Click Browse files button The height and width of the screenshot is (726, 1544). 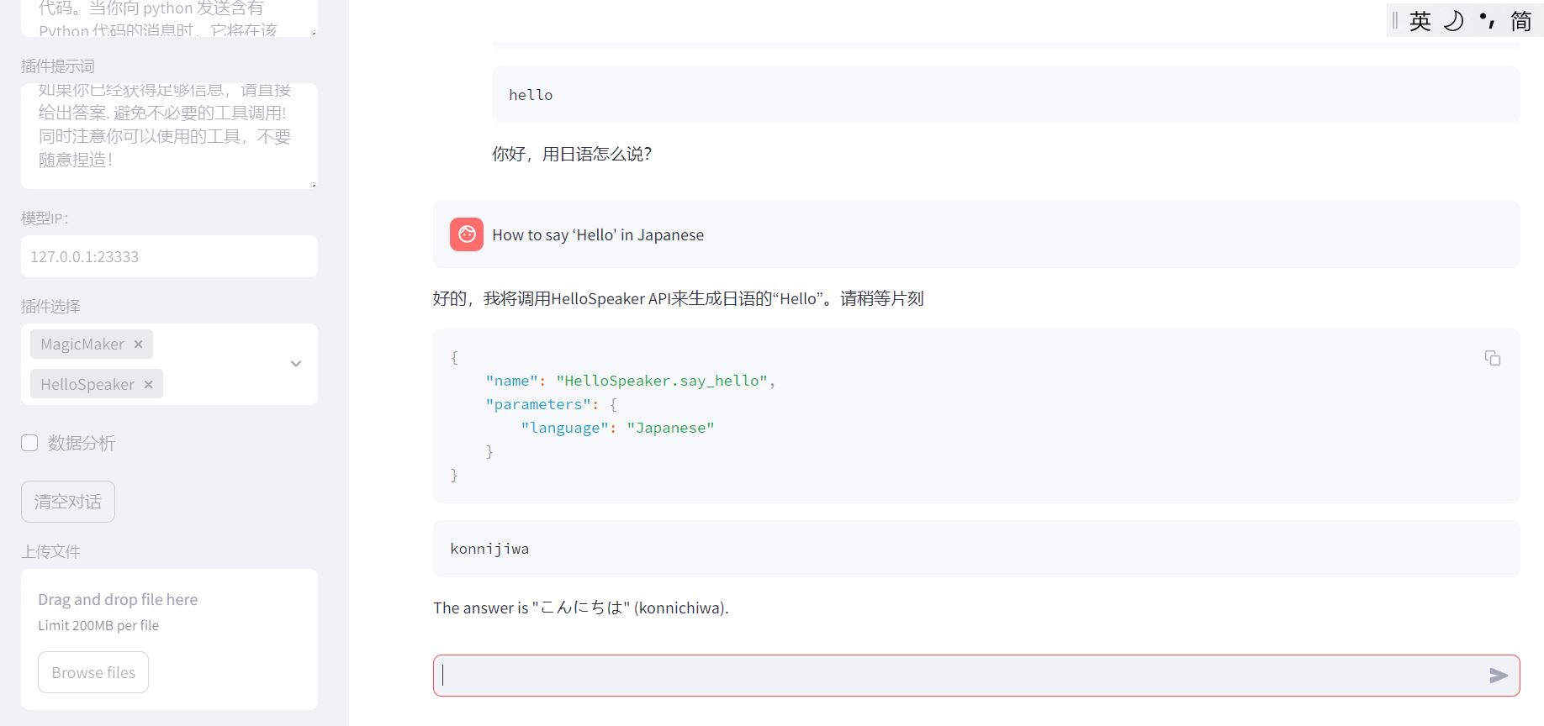point(93,672)
